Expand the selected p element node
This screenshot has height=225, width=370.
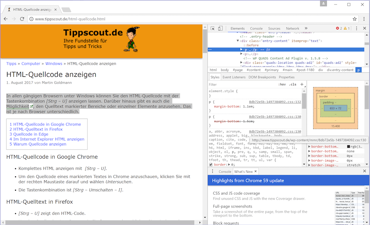pos(241,50)
